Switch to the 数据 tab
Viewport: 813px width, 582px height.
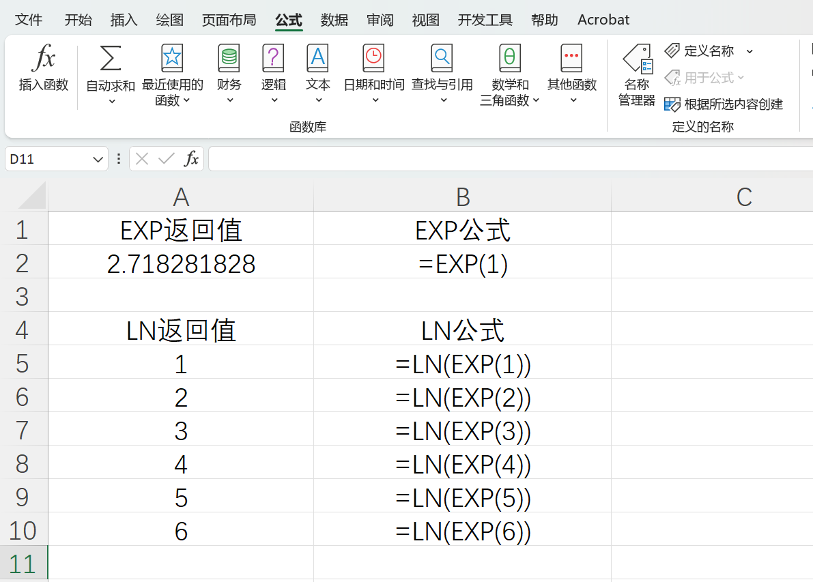[334, 20]
